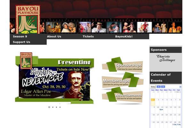
Task: Select the second slideshow dot indicator
Action: tap(53, 107)
